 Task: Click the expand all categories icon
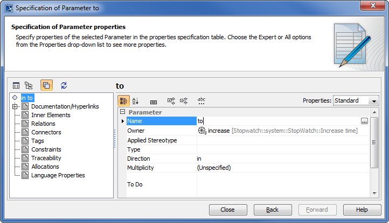point(171,100)
